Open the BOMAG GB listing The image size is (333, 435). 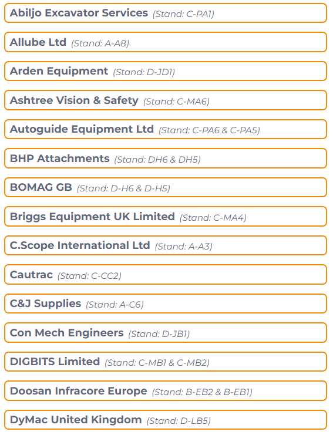(166, 187)
